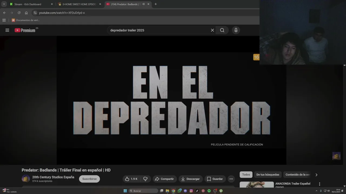346x194 pixels.
Task: Select the 'De tus búsquedas' chip
Action: click(268, 175)
